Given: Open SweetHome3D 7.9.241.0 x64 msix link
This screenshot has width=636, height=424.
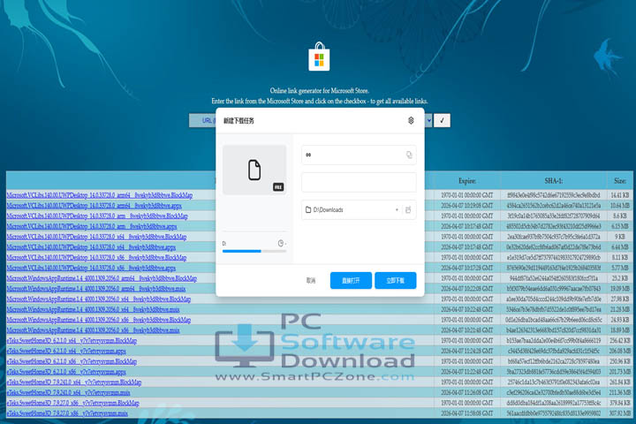Looking at the screenshot, I should [68, 393].
